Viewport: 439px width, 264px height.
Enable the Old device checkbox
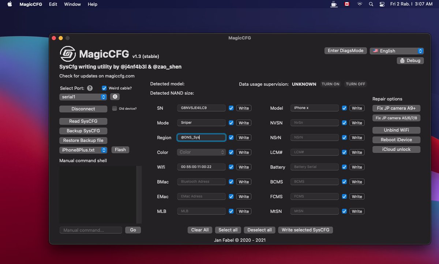point(115,108)
